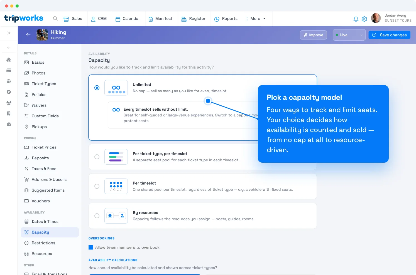The image size is (416, 275).
Task: Select the Per timeslot radio button
Action: click(97, 186)
